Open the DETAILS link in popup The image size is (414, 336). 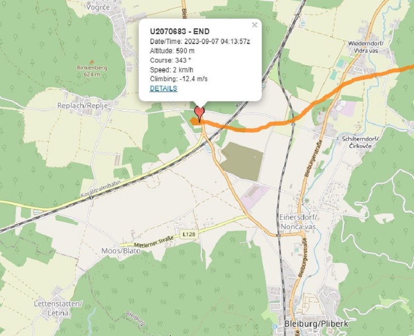pos(164,88)
